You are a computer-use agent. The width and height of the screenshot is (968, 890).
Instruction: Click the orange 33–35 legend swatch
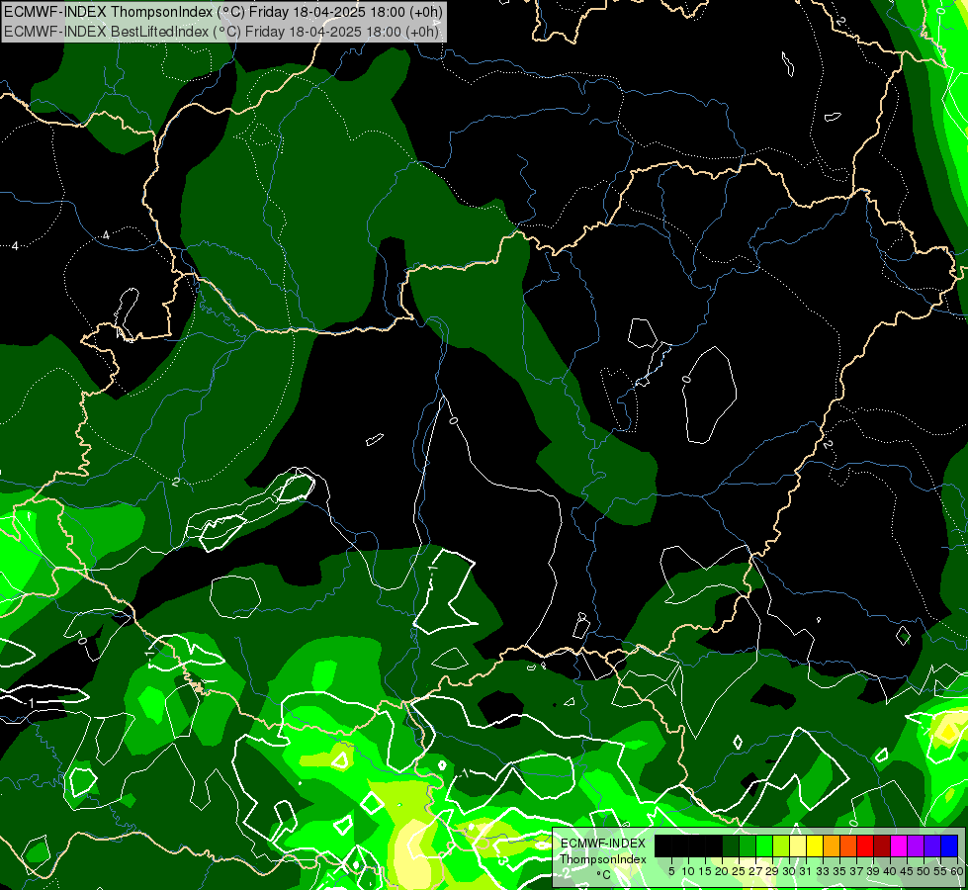pyautogui.click(x=832, y=845)
